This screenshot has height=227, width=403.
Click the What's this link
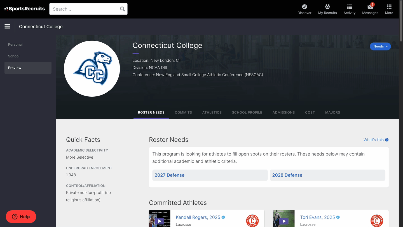tap(373, 140)
